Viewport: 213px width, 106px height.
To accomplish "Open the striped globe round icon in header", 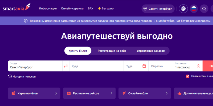I will 183,9.
